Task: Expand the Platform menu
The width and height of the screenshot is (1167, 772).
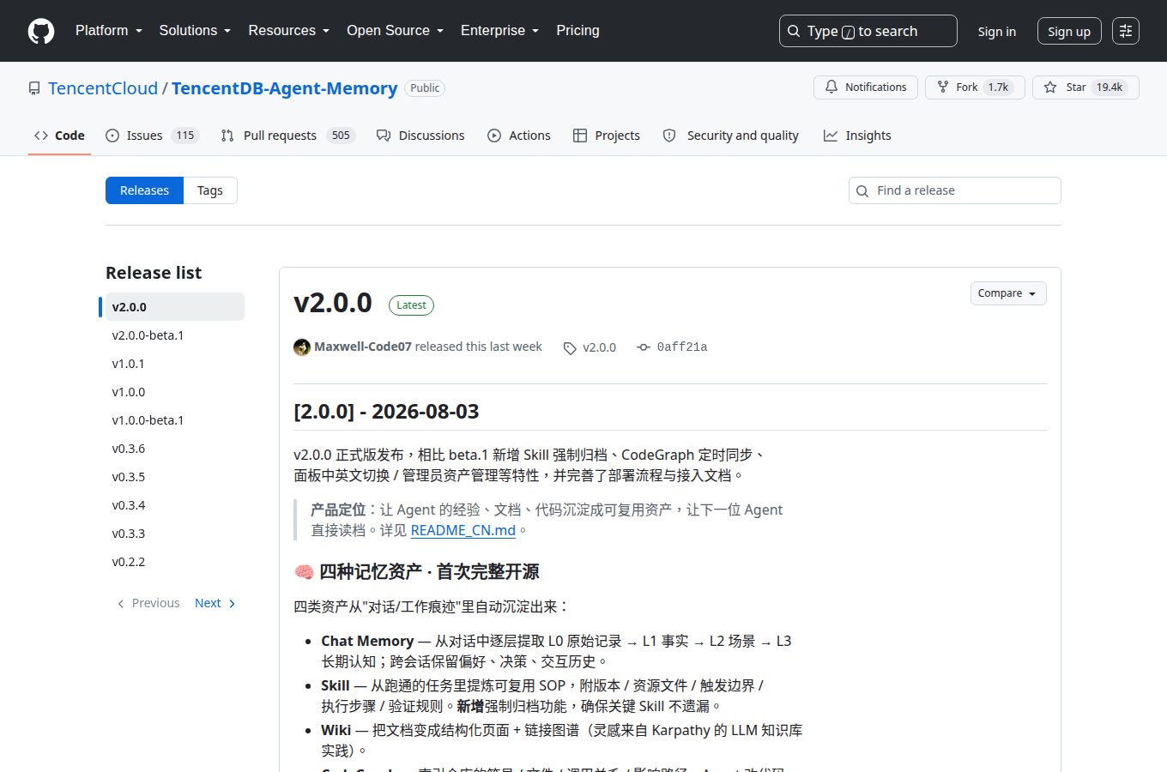Action: 109,31
